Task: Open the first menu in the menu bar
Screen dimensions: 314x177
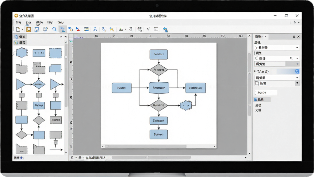Action: tap(18, 22)
